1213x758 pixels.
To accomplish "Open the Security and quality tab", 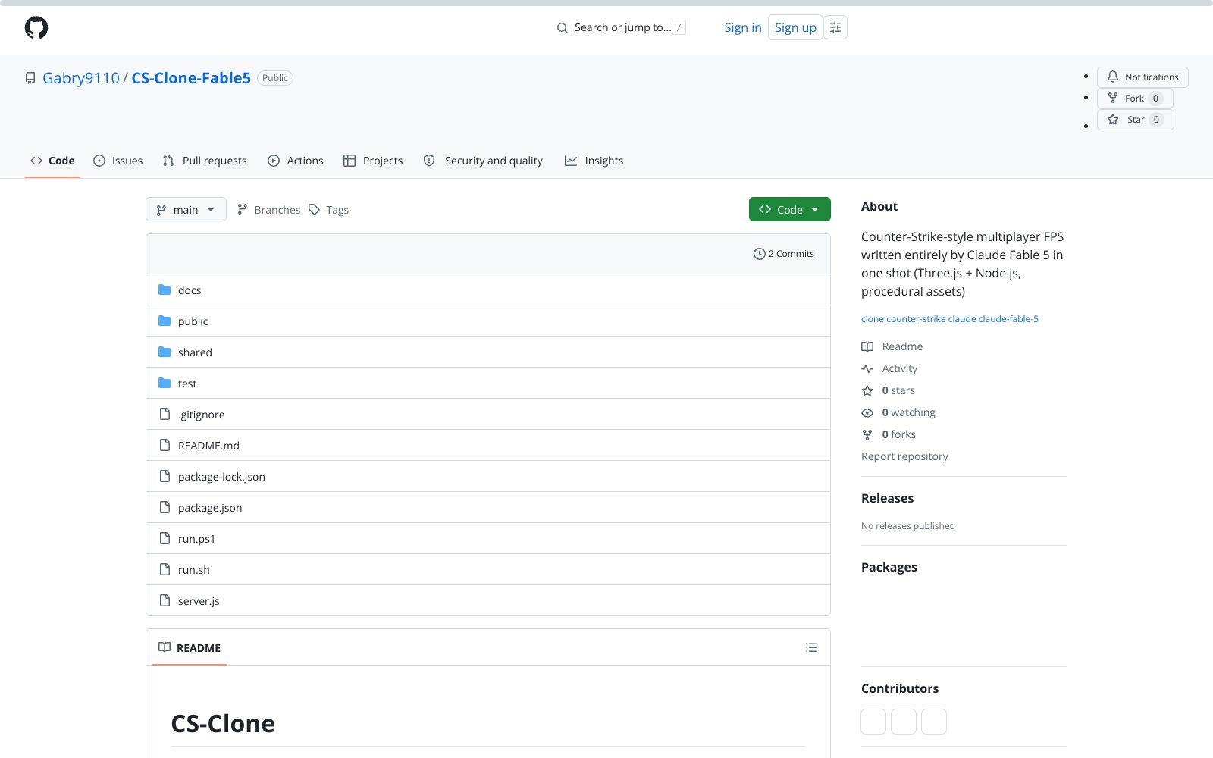I will pos(483,161).
